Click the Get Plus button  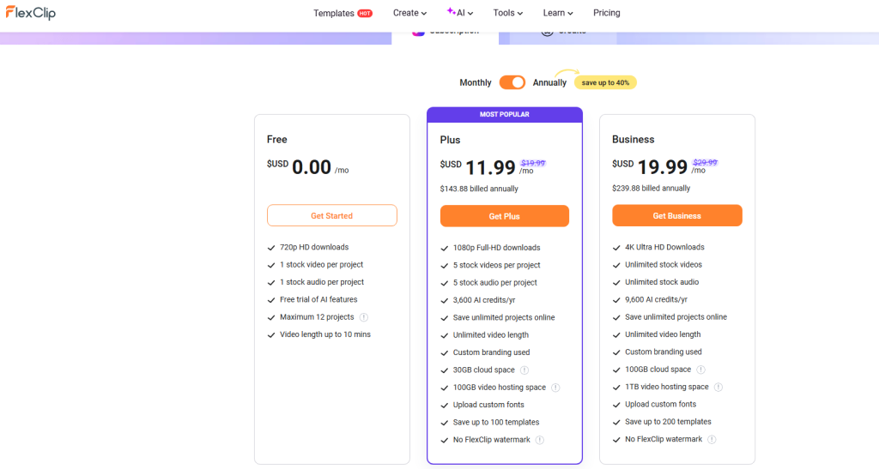click(x=505, y=216)
